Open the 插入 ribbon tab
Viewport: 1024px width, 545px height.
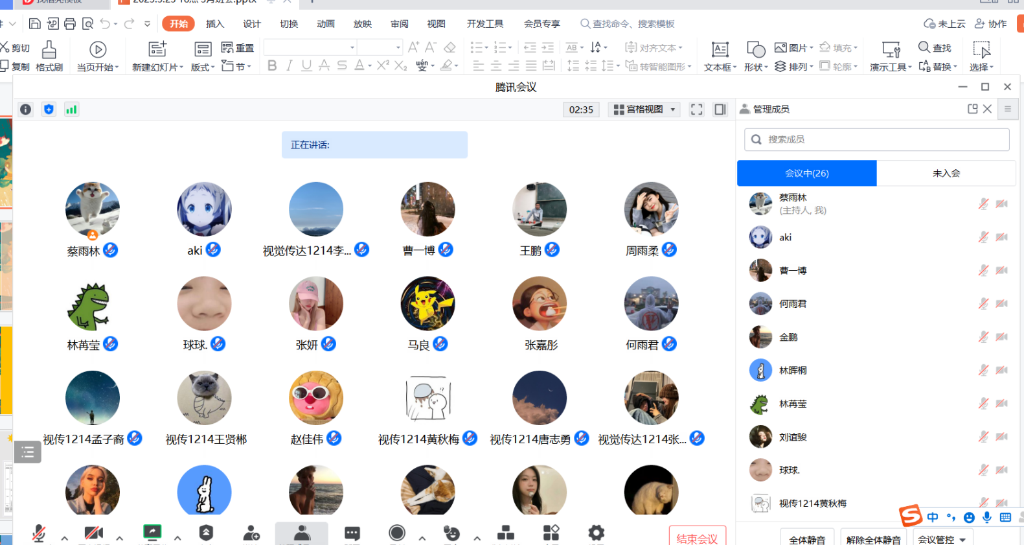(214, 24)
